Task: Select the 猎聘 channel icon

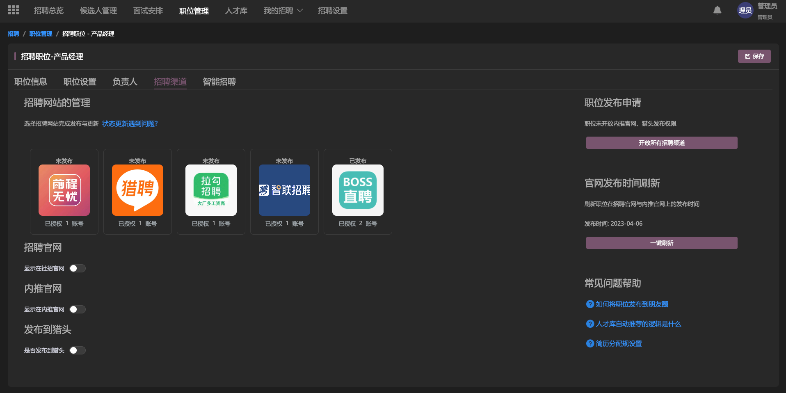Action: click(137, 190)
